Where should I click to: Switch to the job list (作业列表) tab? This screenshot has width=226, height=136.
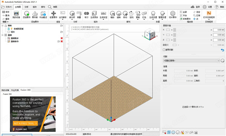15,90
